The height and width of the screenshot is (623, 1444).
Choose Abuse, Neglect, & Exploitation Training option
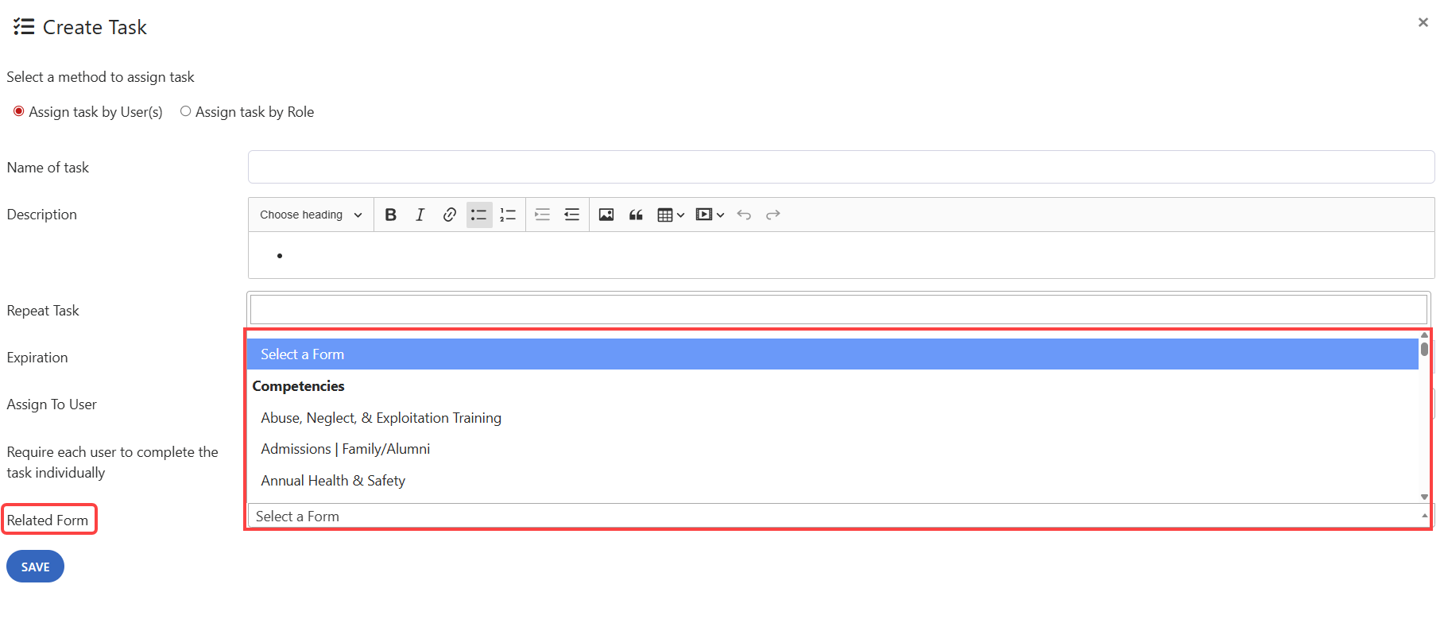click(x=381, y=418)
